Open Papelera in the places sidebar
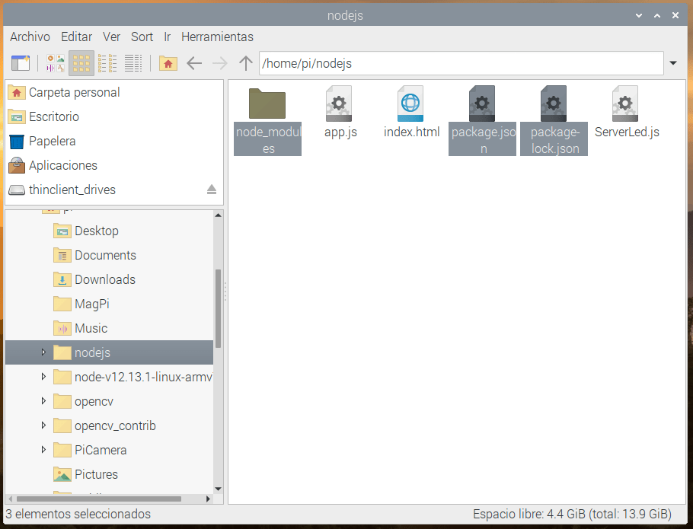The image size is (693, 529). click(x=52, y=141)
